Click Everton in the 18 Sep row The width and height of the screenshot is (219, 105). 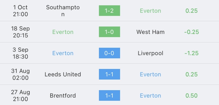[63, 32]
